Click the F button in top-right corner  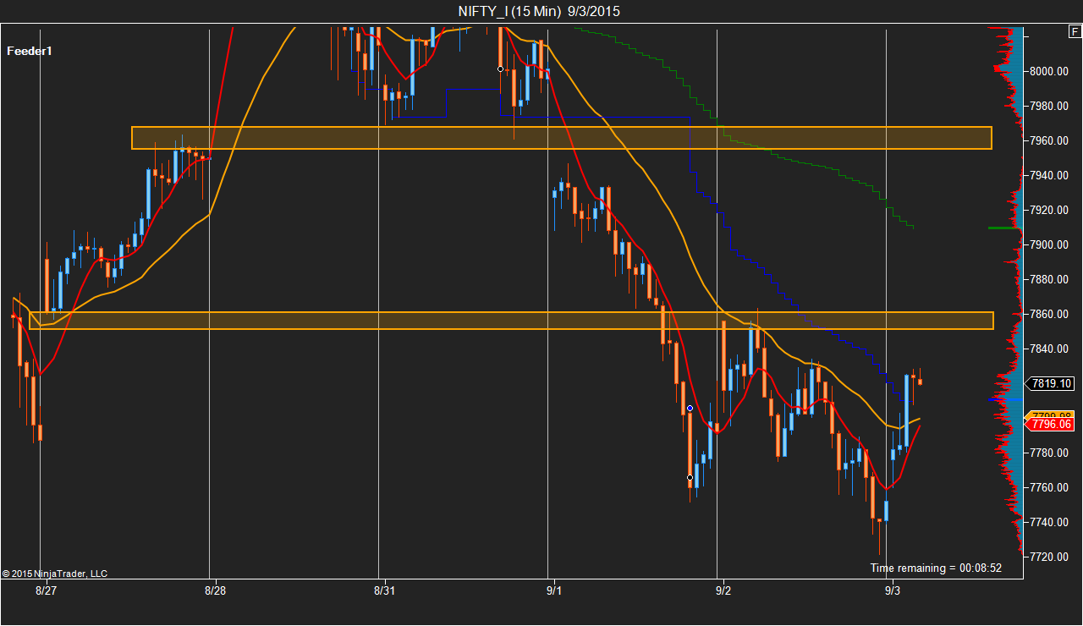[1075, 32]
